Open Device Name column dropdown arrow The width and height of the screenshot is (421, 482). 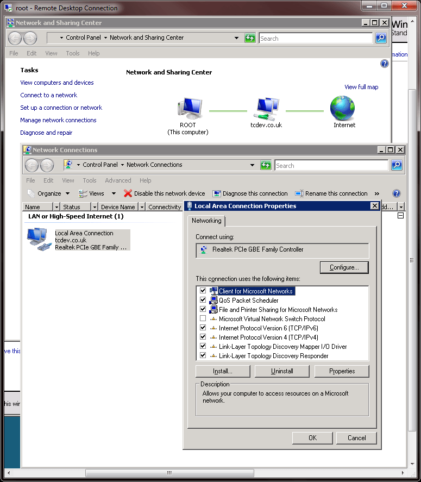coord(142,207)
